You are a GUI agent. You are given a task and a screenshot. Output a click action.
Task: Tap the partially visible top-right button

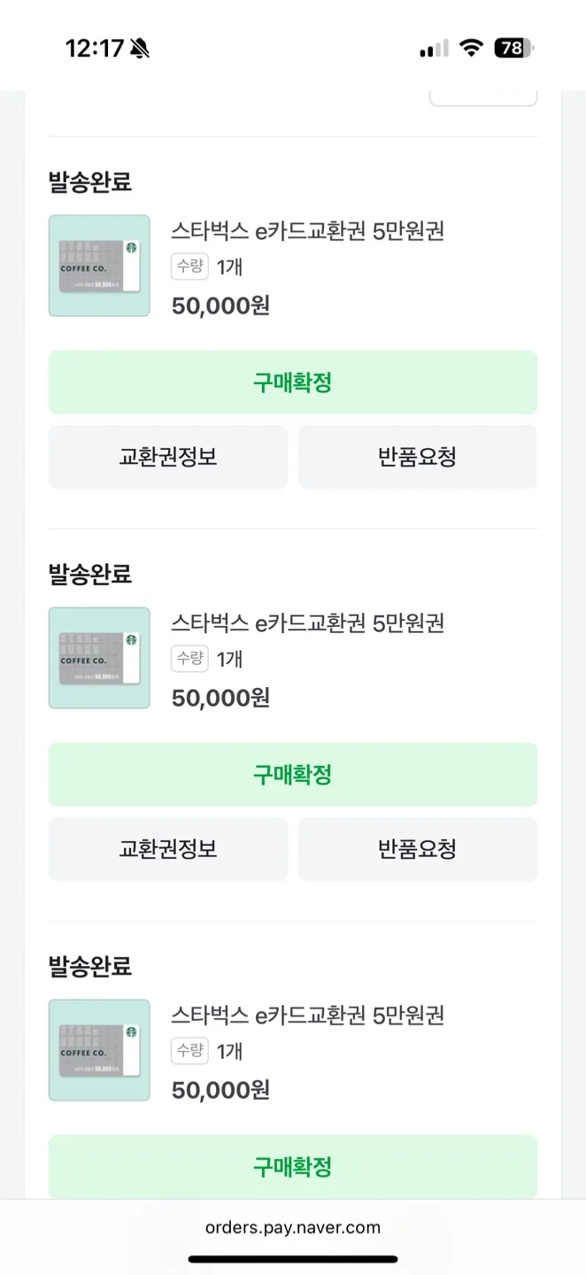click(x=483, y=97)
